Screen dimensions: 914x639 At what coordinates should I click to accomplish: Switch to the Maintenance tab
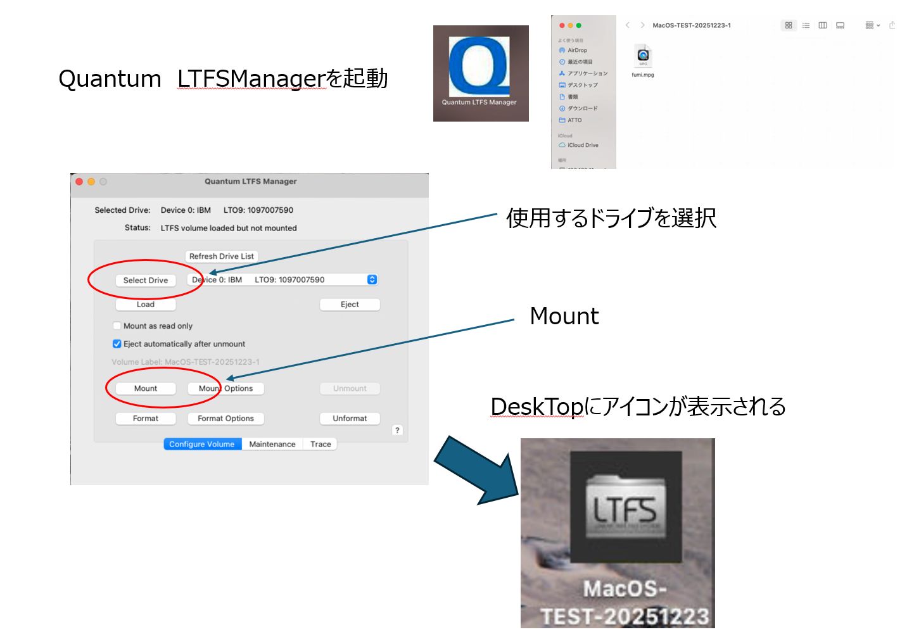click(x=272, y=445)
